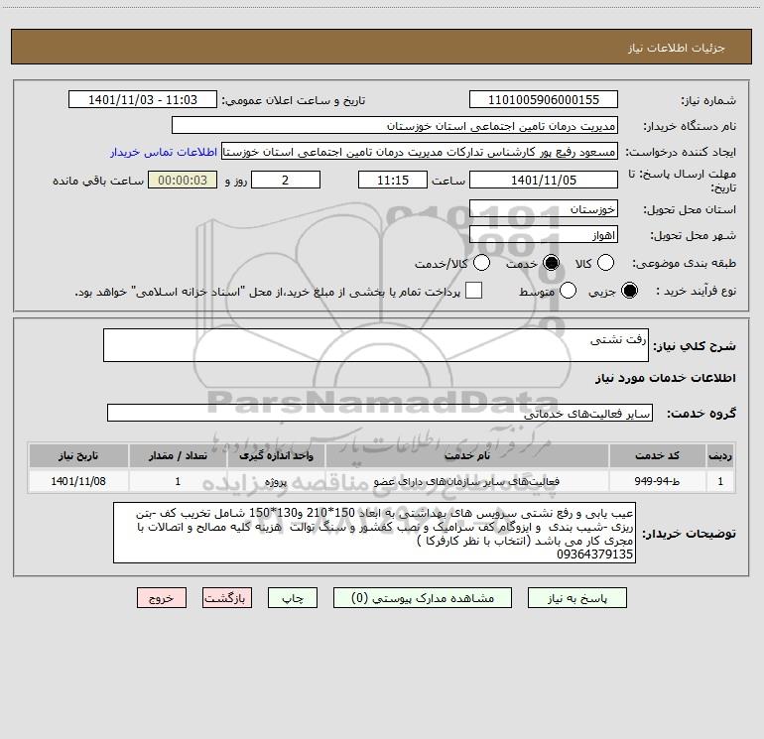The image size is (764, 739).
Task: Click the توضیحات خریدار label
Action: [689, 534]
